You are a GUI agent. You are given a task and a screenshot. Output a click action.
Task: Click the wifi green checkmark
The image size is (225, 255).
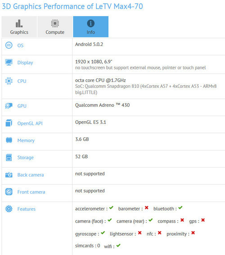tap(118, 246)
